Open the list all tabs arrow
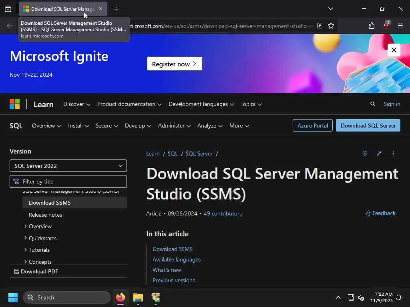Viewport: 410px width, 307px height. [330, 9]
